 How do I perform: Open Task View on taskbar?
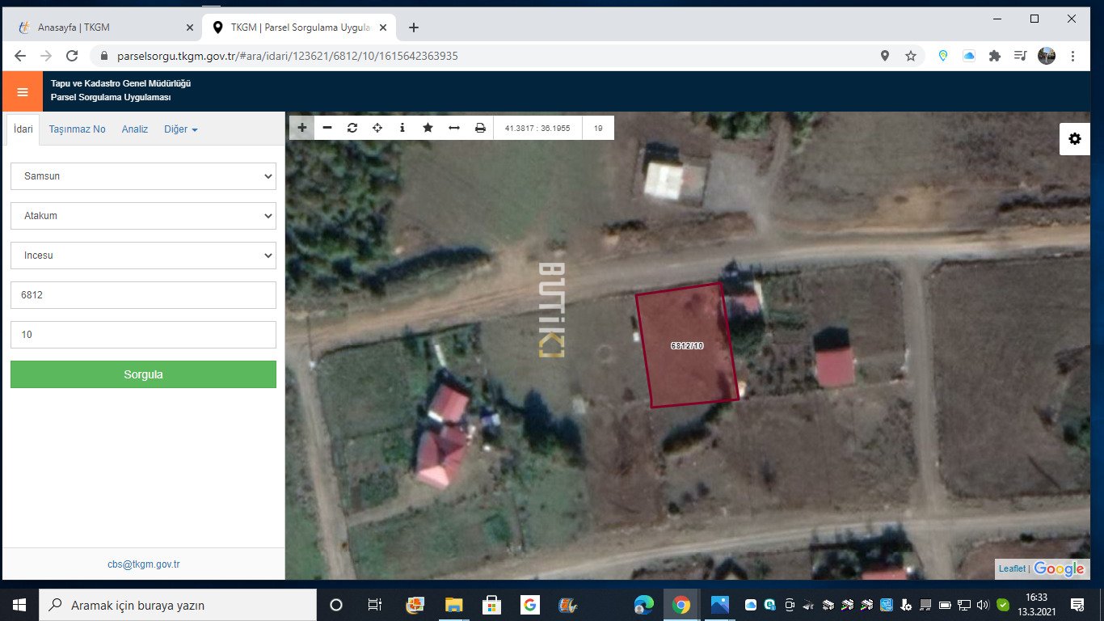(x=374, y=605)
